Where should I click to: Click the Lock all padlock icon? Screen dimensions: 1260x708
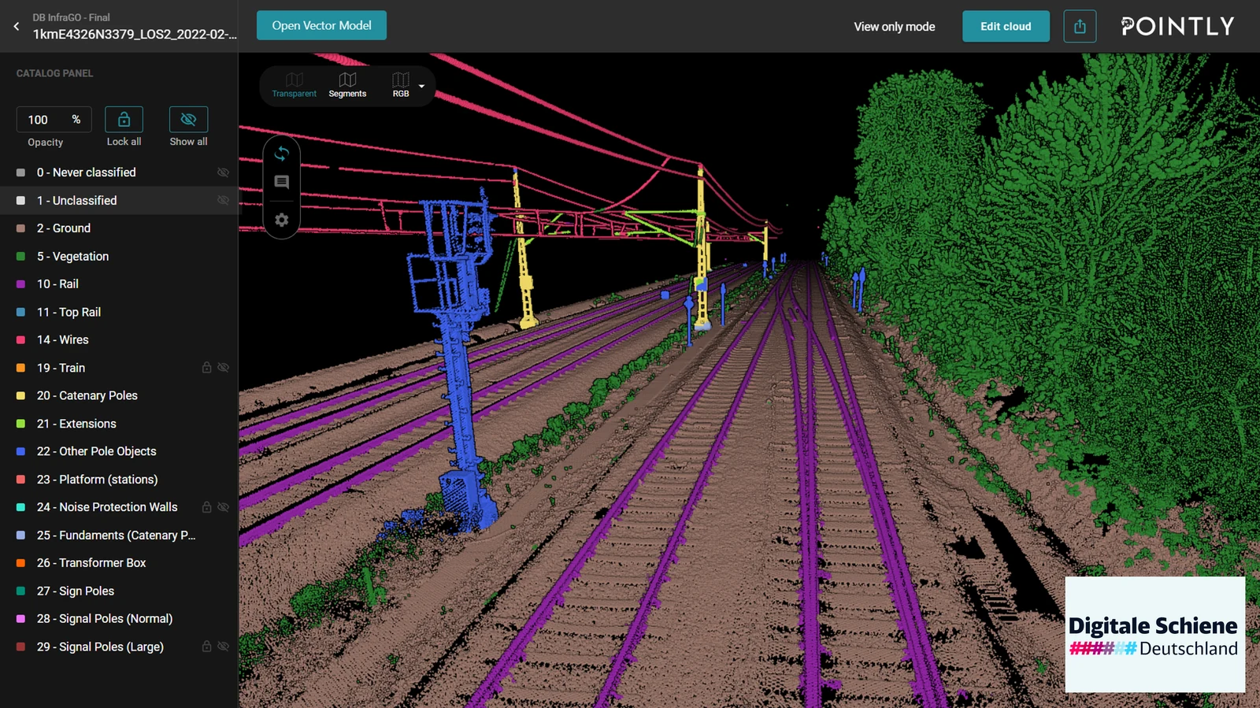pyautogui.click(x=124, y=119)
